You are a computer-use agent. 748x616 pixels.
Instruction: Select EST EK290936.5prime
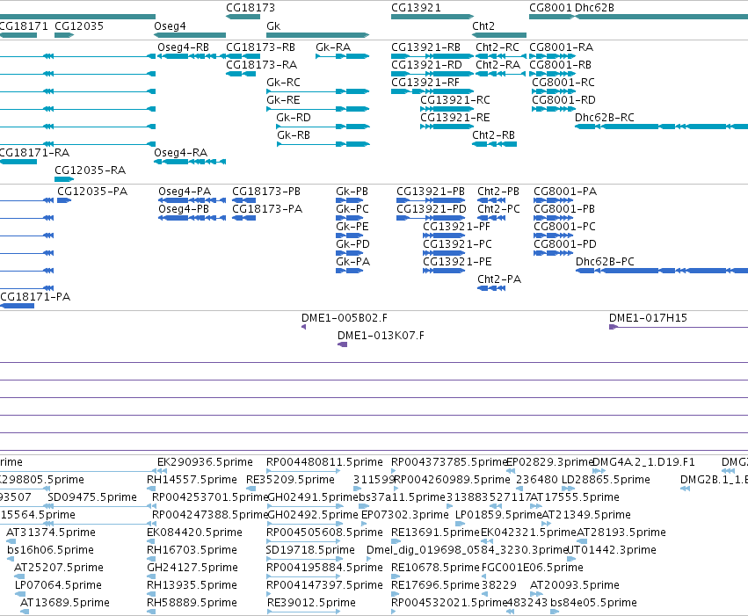pos(205,462)
